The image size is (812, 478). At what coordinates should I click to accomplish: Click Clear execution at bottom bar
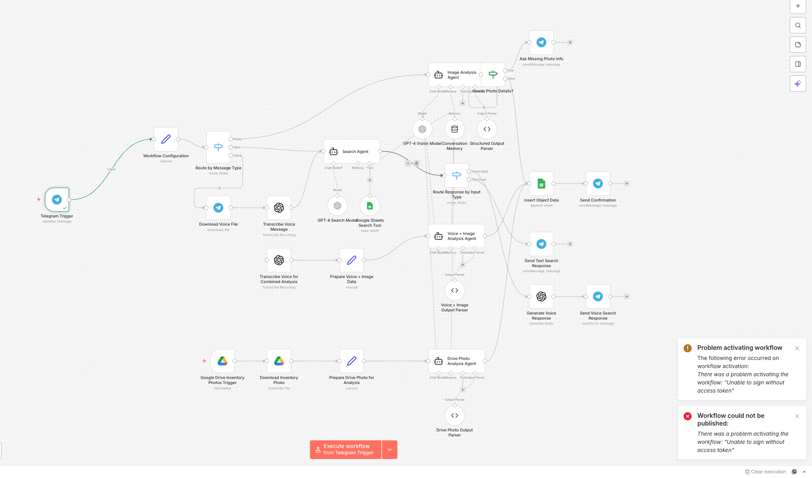coord(765,472)
